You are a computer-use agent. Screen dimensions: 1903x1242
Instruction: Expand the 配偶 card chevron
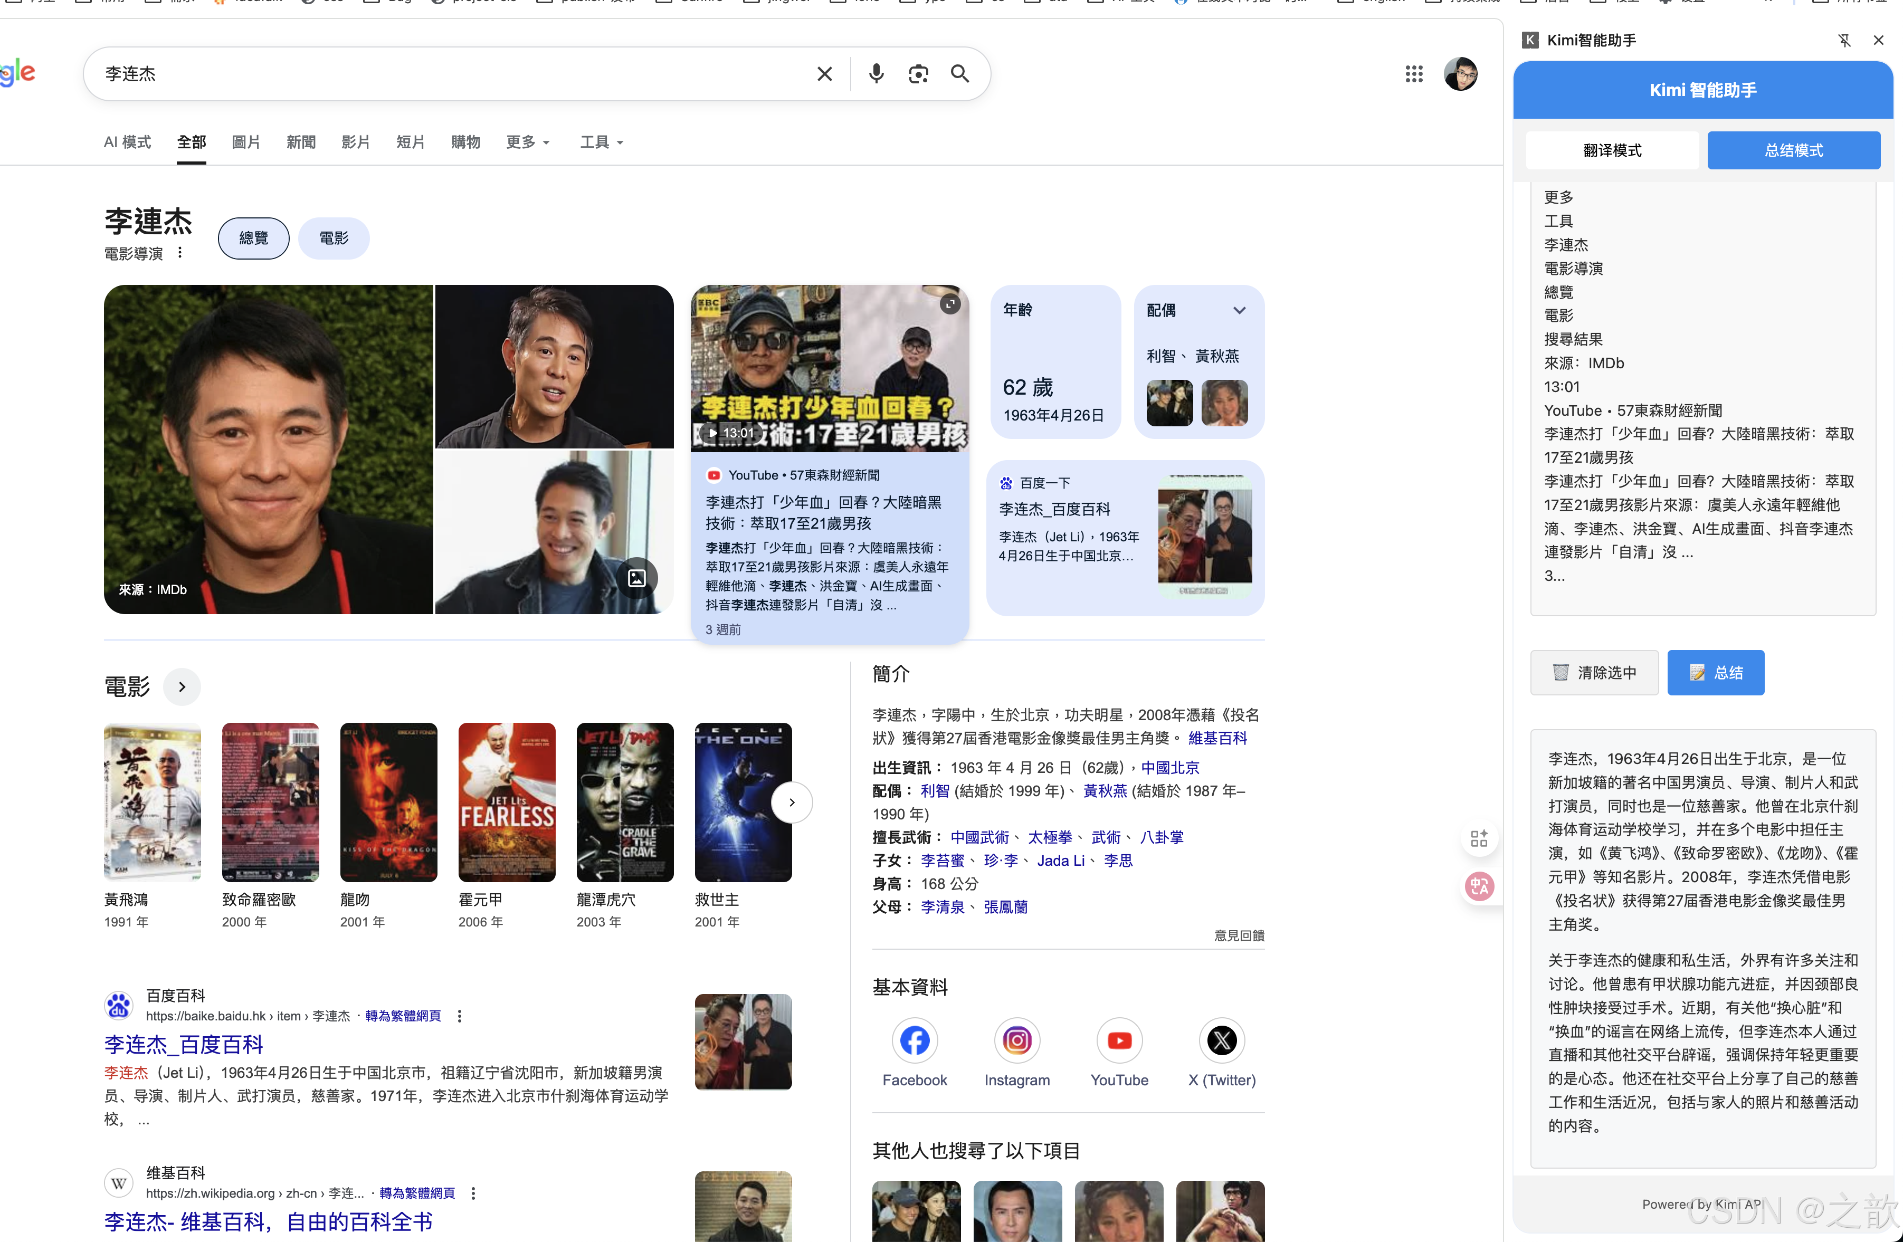(1239, 310)
